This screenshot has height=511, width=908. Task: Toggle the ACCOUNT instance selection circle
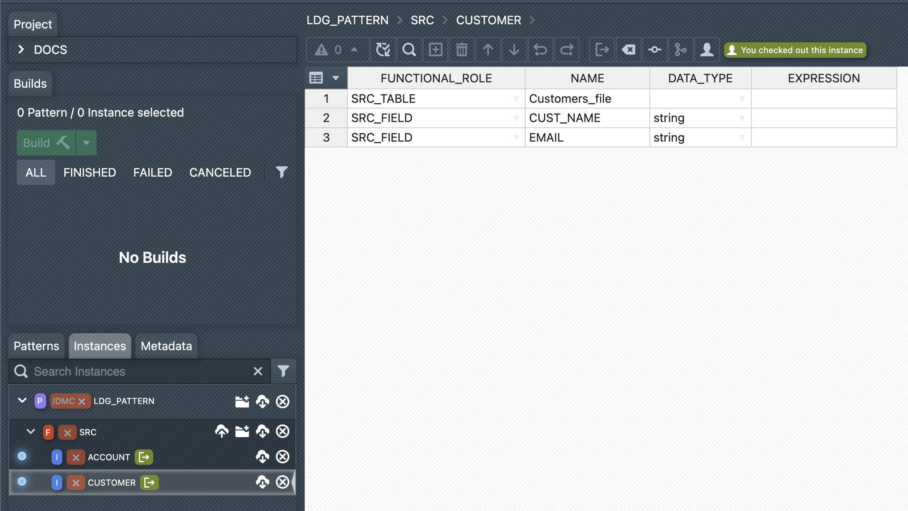tap(22, 456)
